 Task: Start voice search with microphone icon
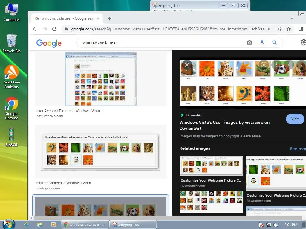262,42
